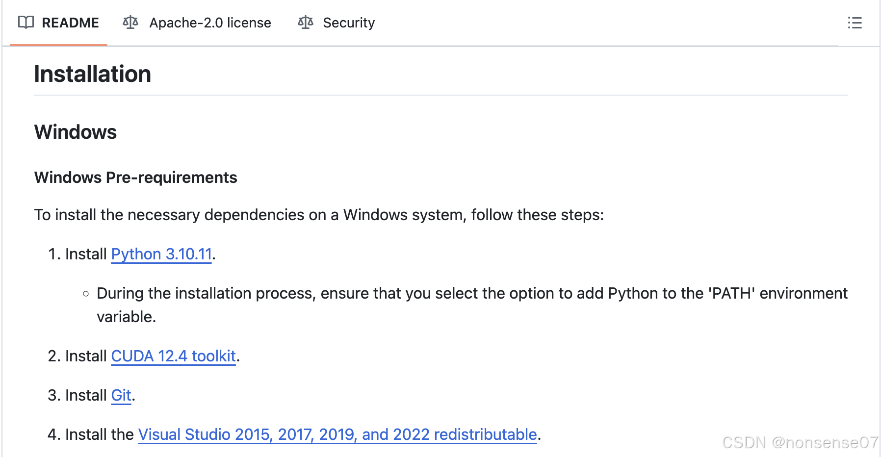Click the hollow bullet marker before 'During'
The image size is (881, 457).
(86, 294)
